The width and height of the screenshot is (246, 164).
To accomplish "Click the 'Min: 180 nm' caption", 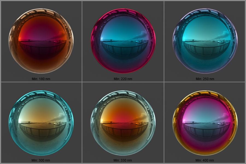I will click(x=41, y=79).
